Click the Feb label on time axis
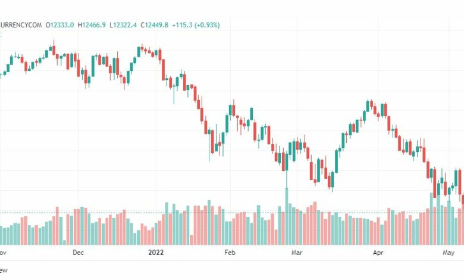 click(230, 253)
